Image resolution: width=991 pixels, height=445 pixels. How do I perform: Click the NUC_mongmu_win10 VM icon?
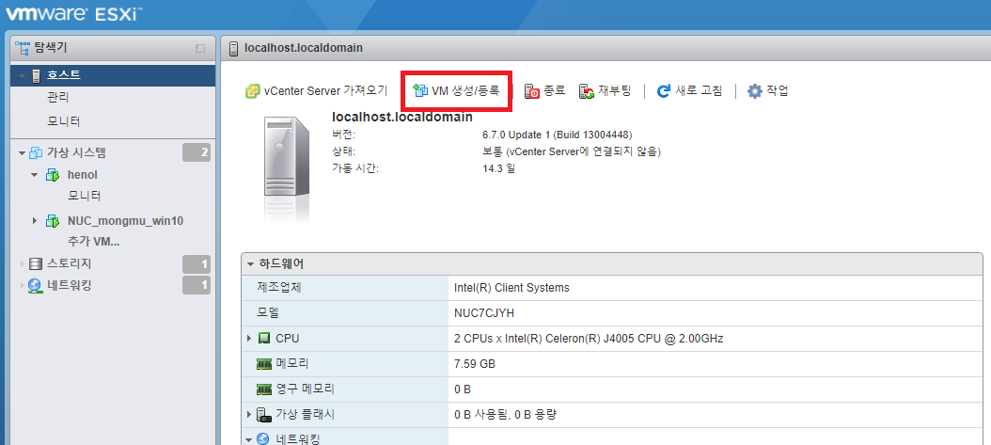point(53,221)
